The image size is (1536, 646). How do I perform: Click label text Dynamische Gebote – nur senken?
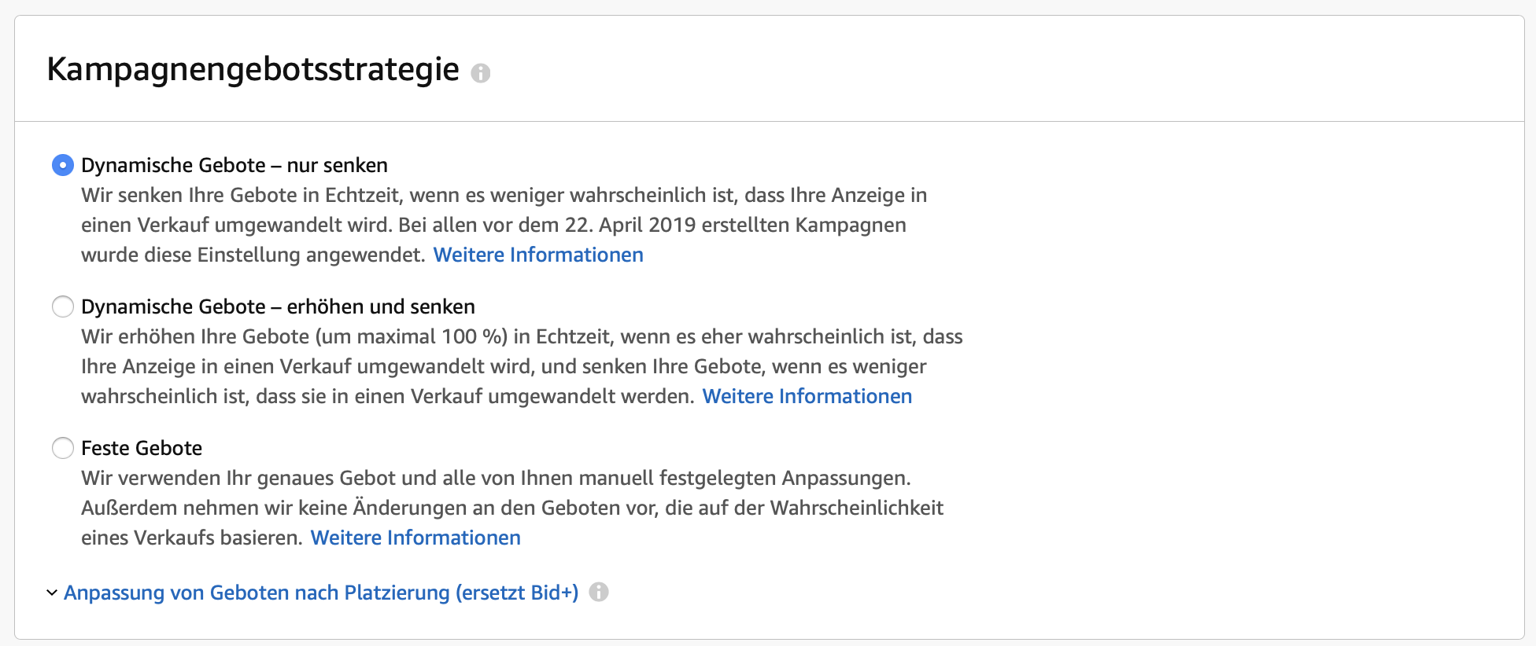coord(234,165)
